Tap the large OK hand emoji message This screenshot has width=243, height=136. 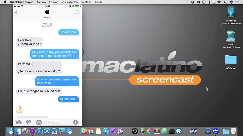click(x=19, y=109)
